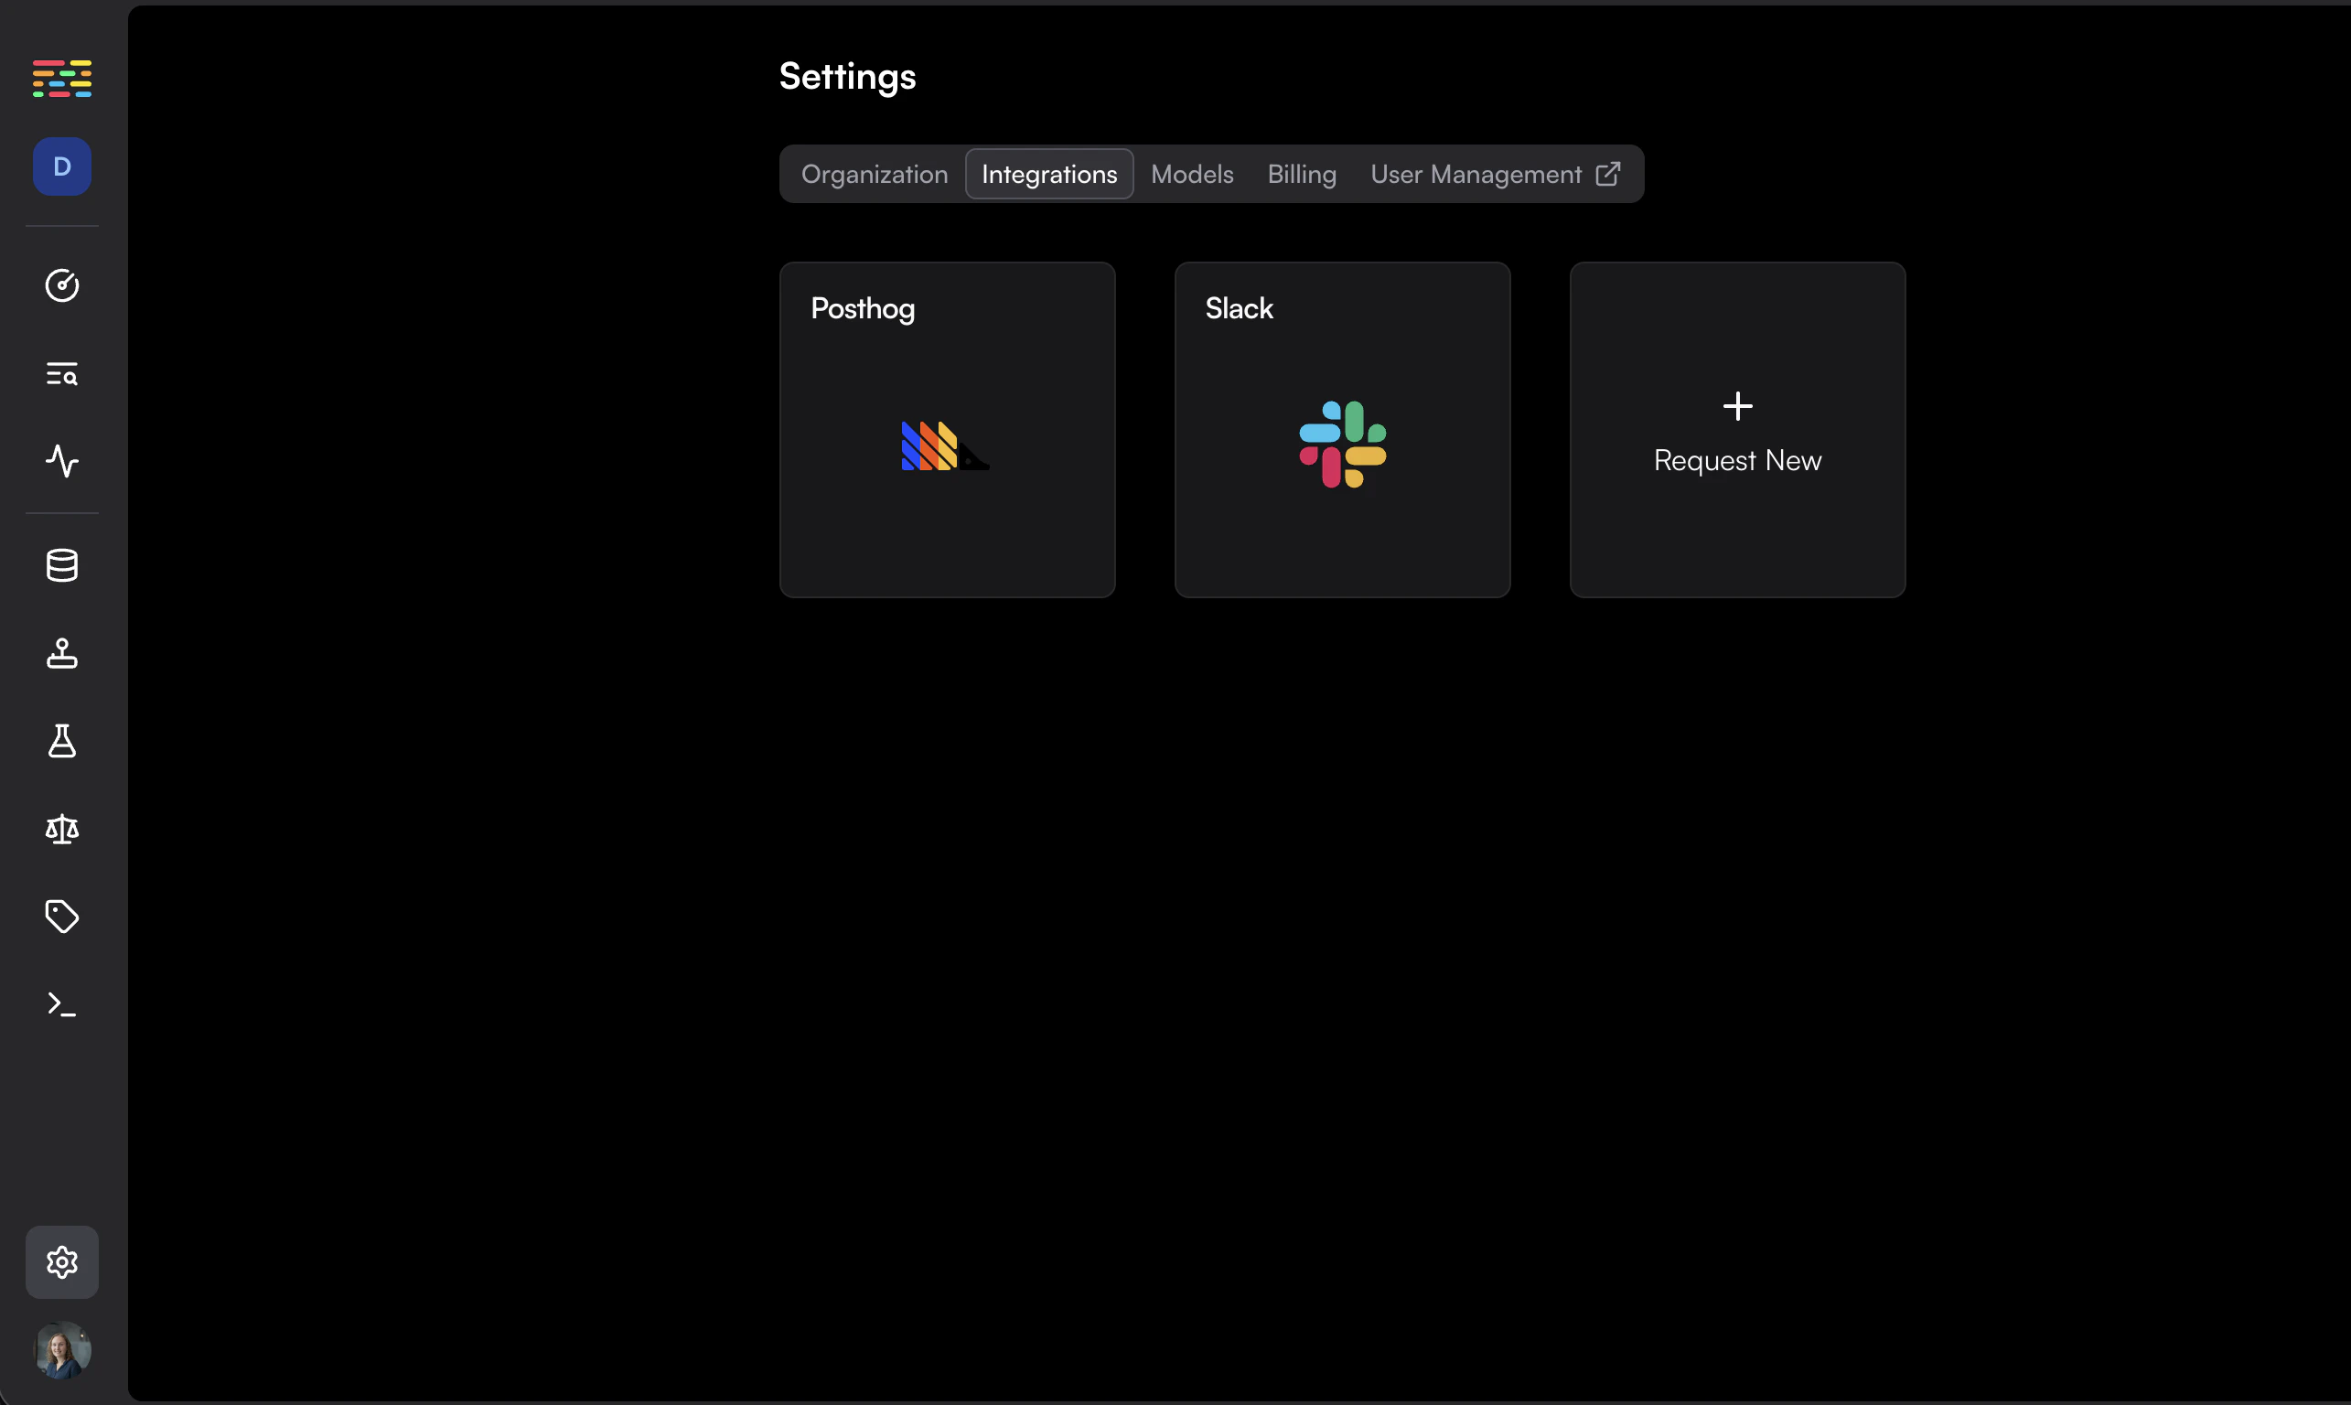Open the log search list icon
Screen dimensions: 2351x1405
pos(61,374)
